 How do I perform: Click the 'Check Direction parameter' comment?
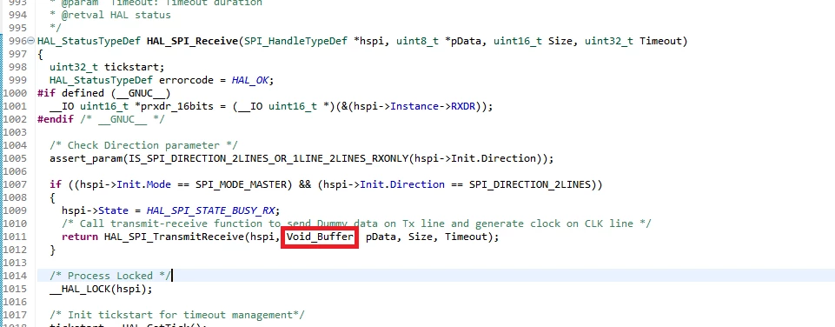coord(143,145)
